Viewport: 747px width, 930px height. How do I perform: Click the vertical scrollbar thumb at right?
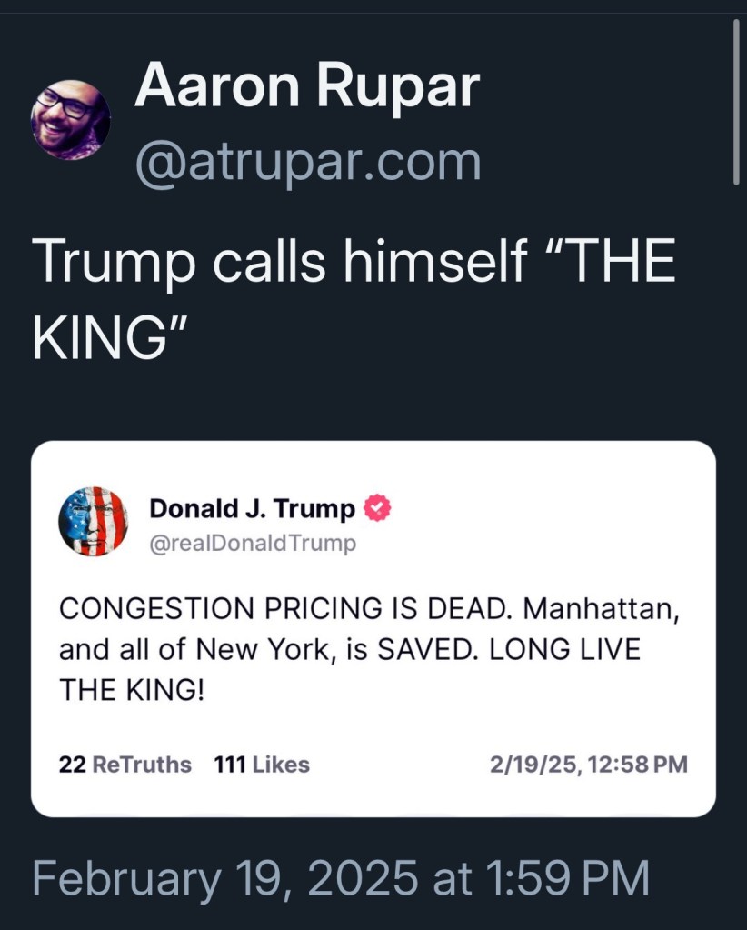(x=736, y=100)
